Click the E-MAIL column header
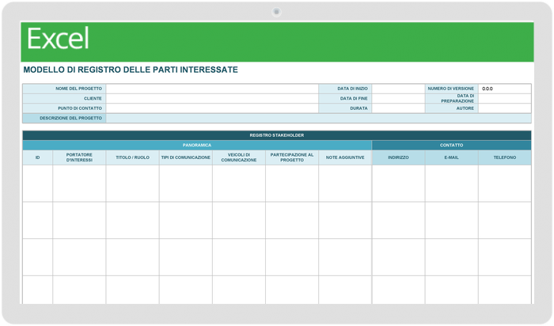Image resolution: width=554 pixels, height=326 pixels. coord(452,157)
